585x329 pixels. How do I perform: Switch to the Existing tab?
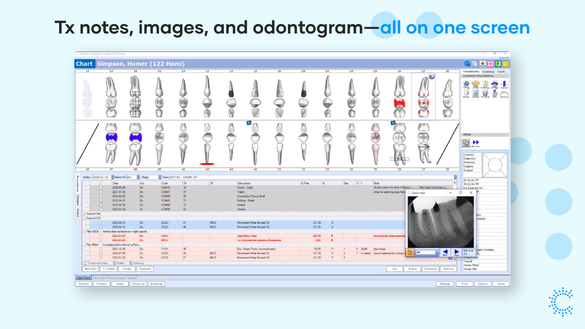pyautogui.click(x=488, y=72)
